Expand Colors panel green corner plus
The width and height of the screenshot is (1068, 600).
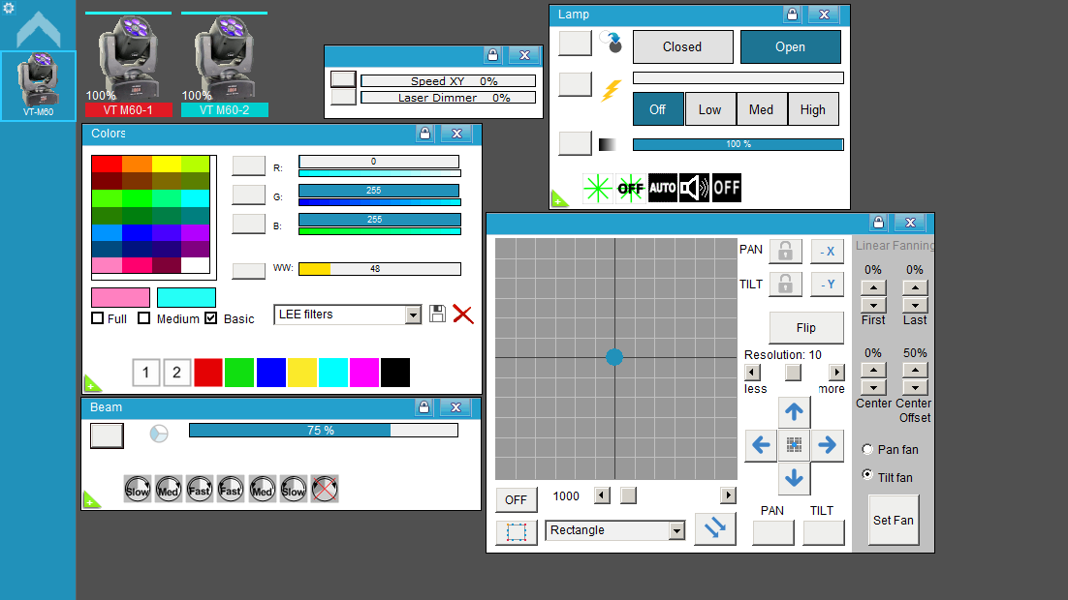click(92, 383)
